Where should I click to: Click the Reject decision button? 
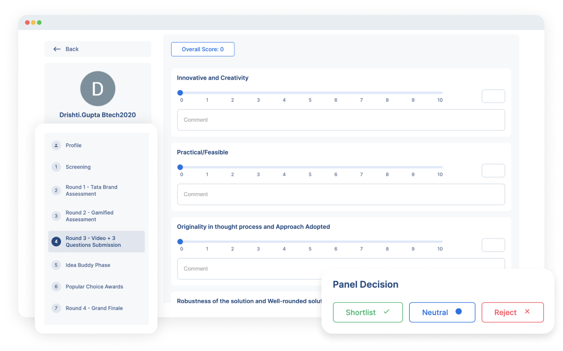(x=512, y=312)
